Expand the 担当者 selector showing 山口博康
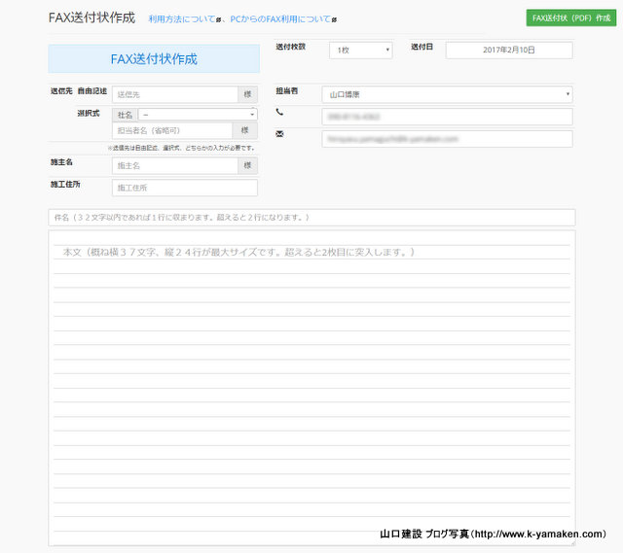623x553 pixels. tap(447, 94)
